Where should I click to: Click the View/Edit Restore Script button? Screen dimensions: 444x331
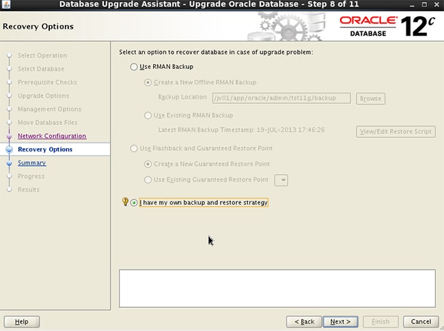point(396,132)
